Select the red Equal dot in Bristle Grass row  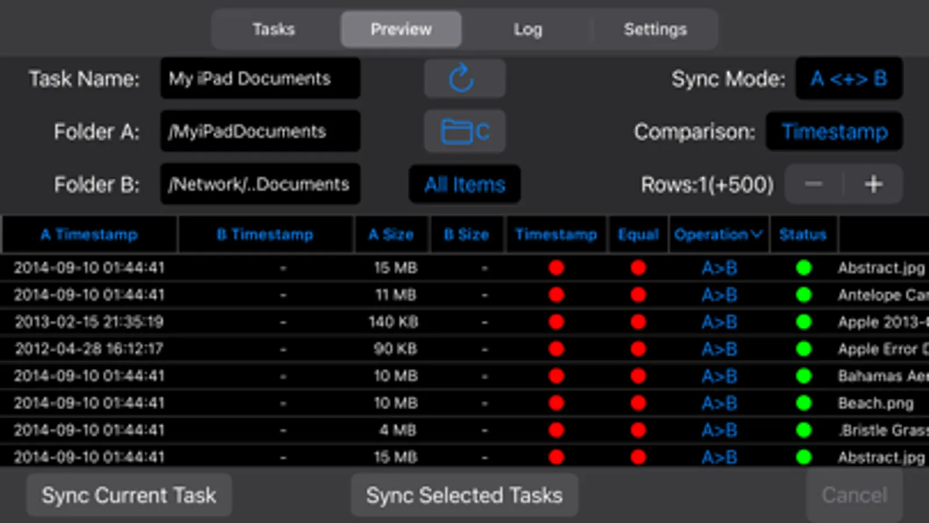click(x=639, y=430)
